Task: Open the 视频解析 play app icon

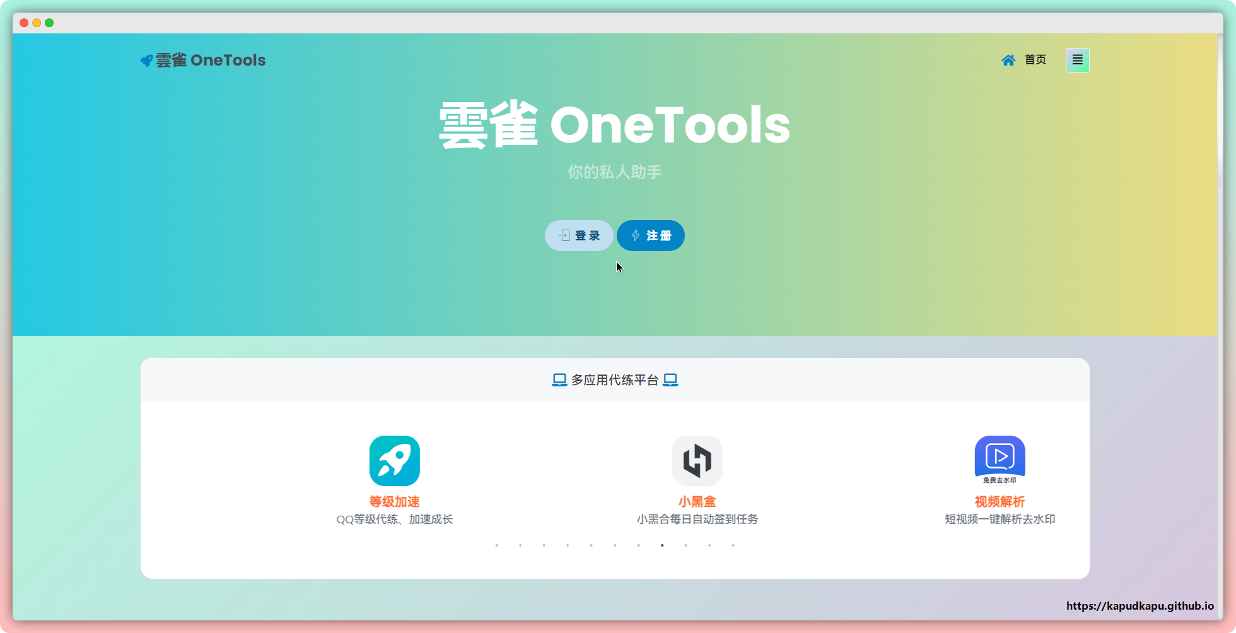Action: point(1000,460)
